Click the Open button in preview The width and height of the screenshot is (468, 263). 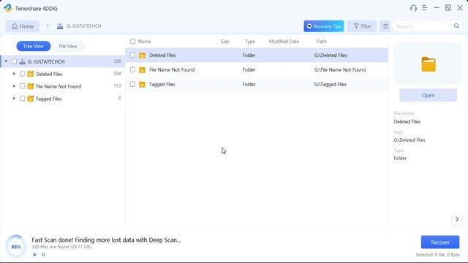[x=428, y=96]
